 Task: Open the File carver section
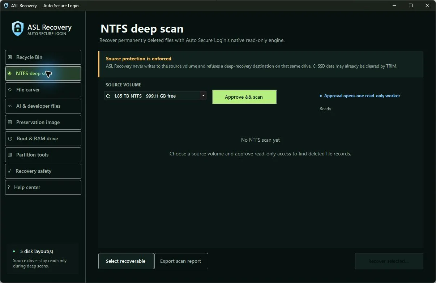click(43, 90)
